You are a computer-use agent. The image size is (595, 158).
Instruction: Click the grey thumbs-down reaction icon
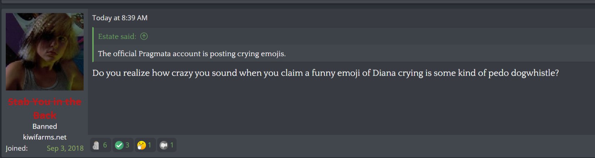[x=164, y=145]
